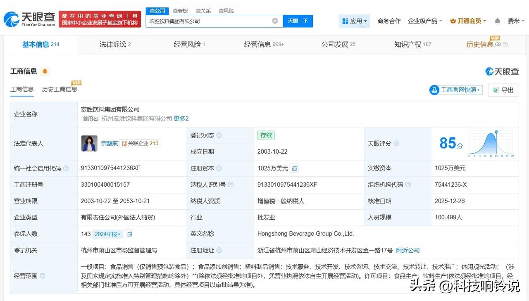Click the 导出 export button
Image resolution: width=529 pixels, height=301 pixels.
click(x=503, y=90)
